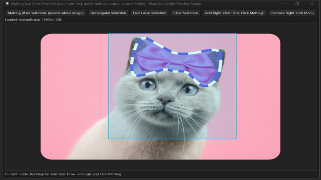321x180 pixels.
Task: Click the cat's nose in the image
Action: click(x=165, y=100)
